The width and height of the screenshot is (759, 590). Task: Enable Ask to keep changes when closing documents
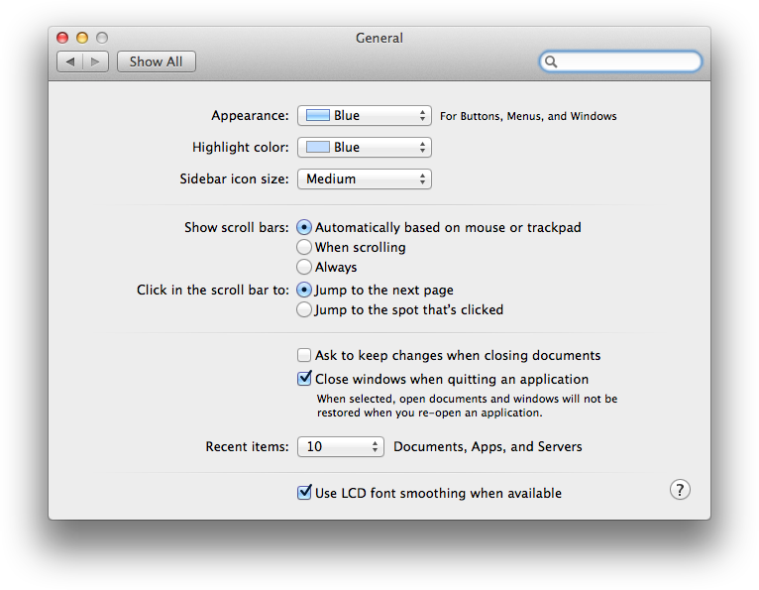(305, 355)
